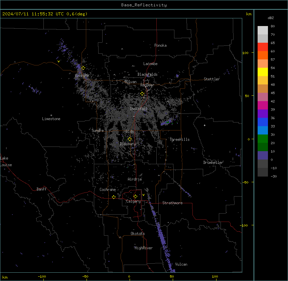
Task: Click the Ponoka city label
Action: click(x=160, y=45)
